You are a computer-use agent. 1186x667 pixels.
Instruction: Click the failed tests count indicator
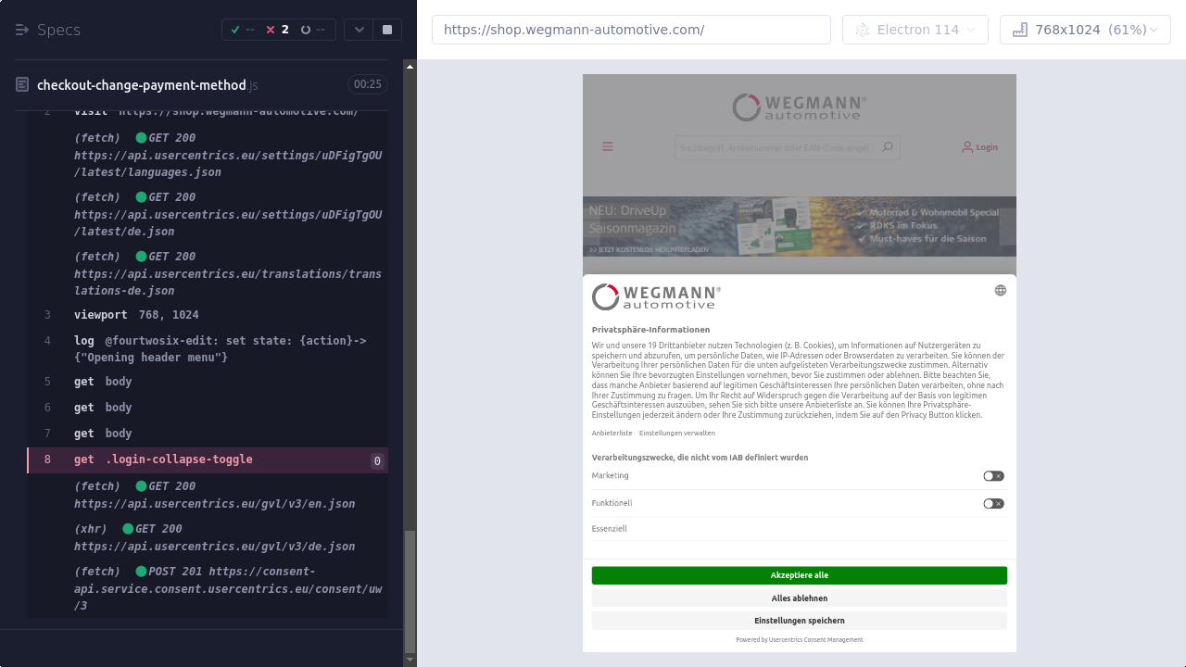(277, 30)
